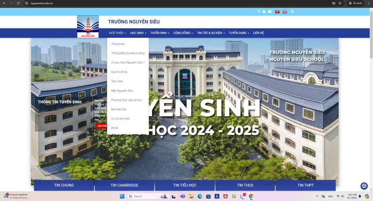Viewport: 373px width, 201px height.
Task: Open the TIN THPT tab
Action: pyautogui.click(x=306, y=186)
